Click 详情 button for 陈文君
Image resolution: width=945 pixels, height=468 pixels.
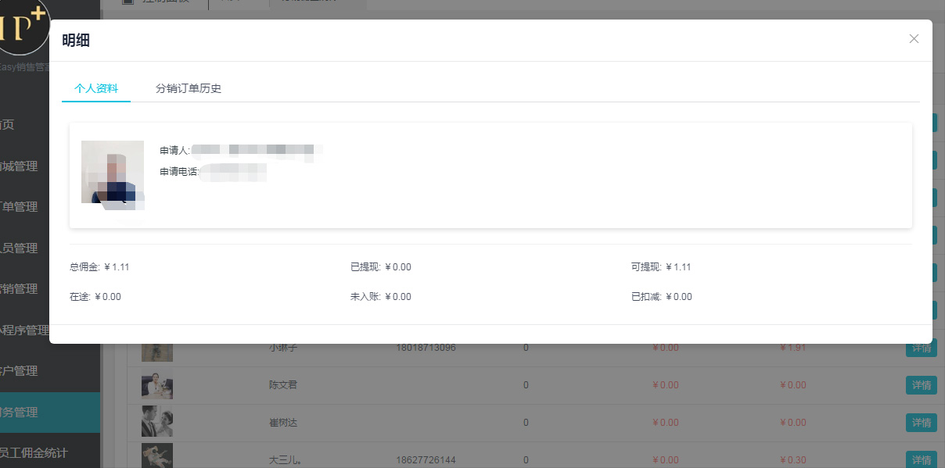(x=921, y=385)
